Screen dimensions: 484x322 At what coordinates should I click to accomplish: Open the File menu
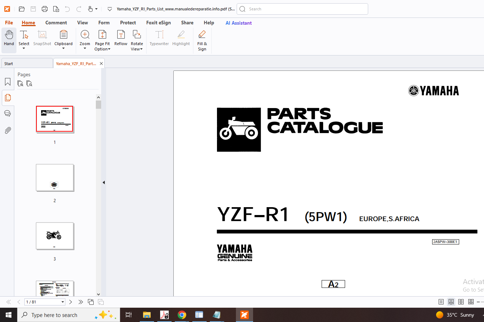(x=9, y=23)
